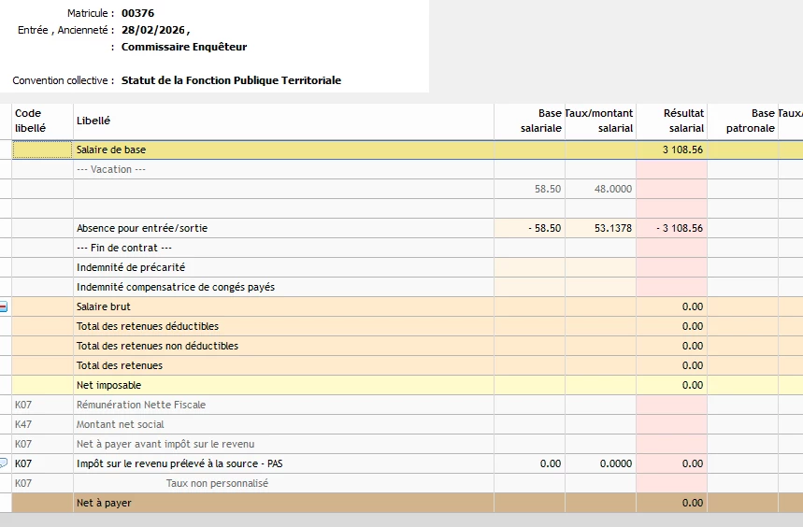The height and width of the screenshot is (527, 803).
Task: Select the 0.00 result of Net imposable
Action: click(693, 385)
